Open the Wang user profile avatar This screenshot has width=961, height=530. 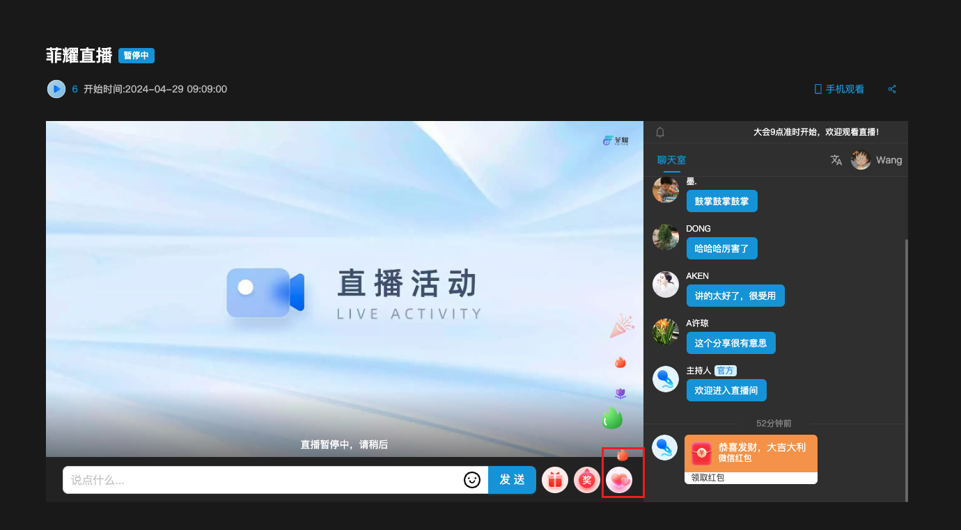tap(861, 160)
